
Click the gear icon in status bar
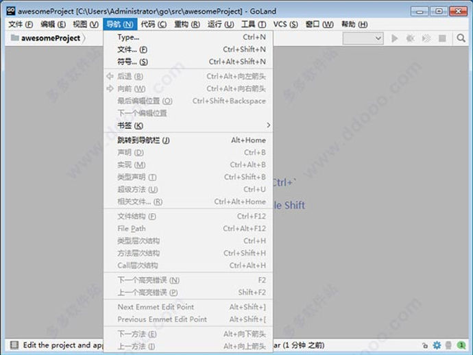pyautogui.click(x=437, y=345)
